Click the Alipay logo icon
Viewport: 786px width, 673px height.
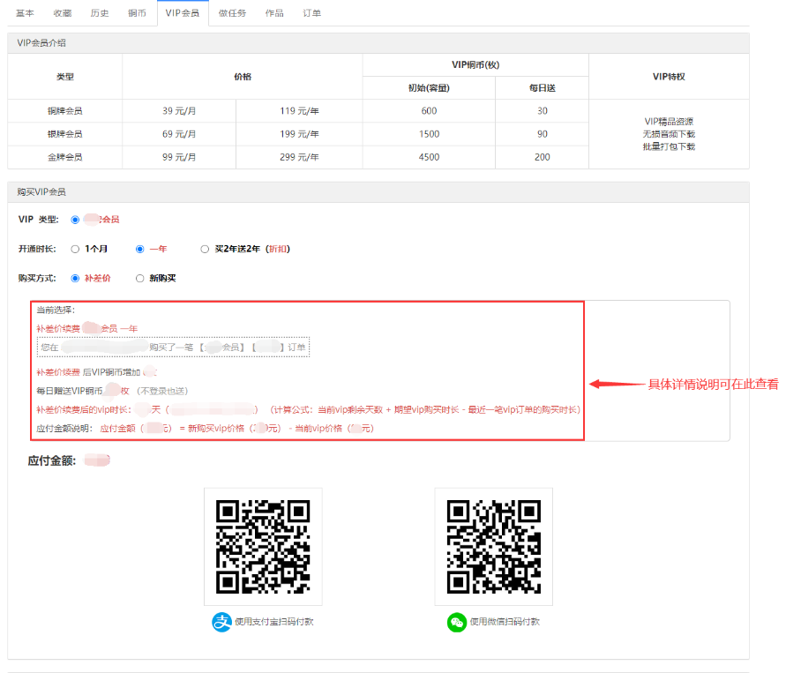tap(221, 622)
